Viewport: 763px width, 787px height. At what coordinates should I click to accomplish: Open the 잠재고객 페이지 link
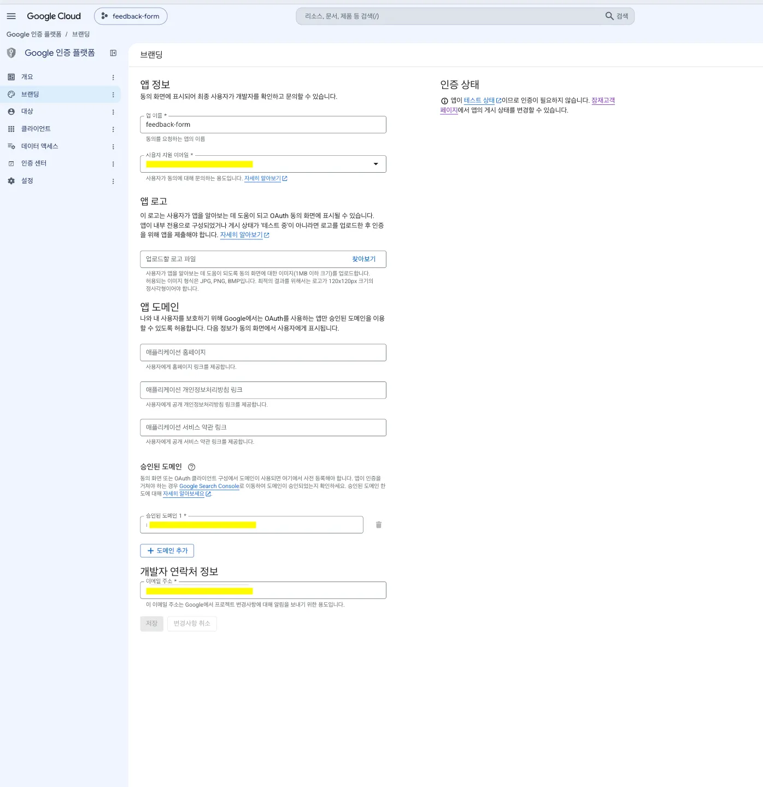point(603,101)
